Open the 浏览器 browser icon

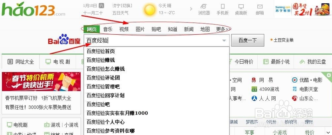204,6
